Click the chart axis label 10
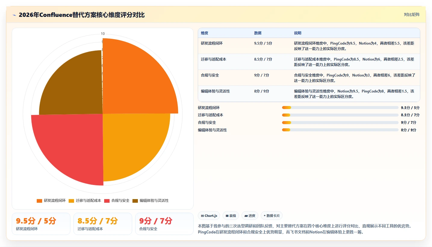Viewport: 432px width, 247px height. point(103,34)
